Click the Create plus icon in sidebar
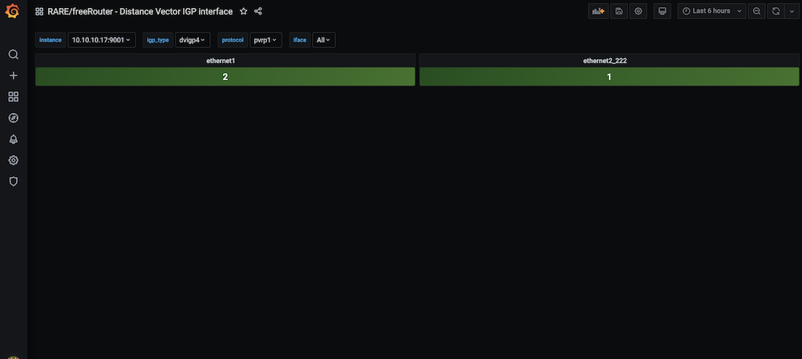The width and height of the screenshot is (802, 359). 14,75
